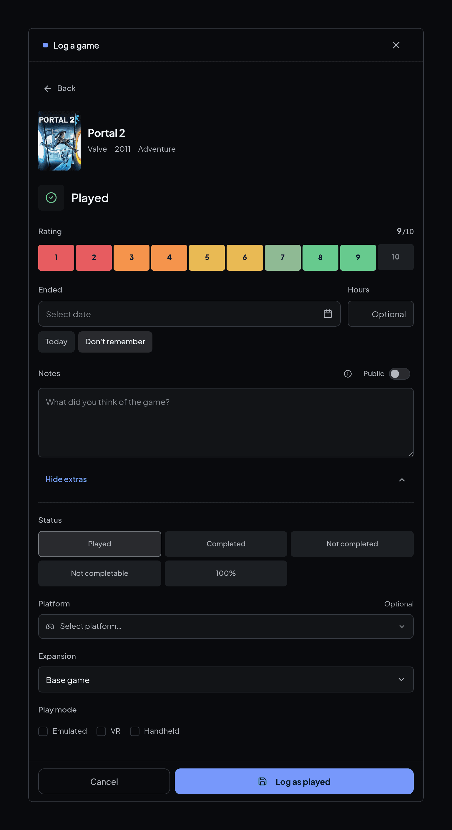Select the Completed status option

tap(226, 544)
